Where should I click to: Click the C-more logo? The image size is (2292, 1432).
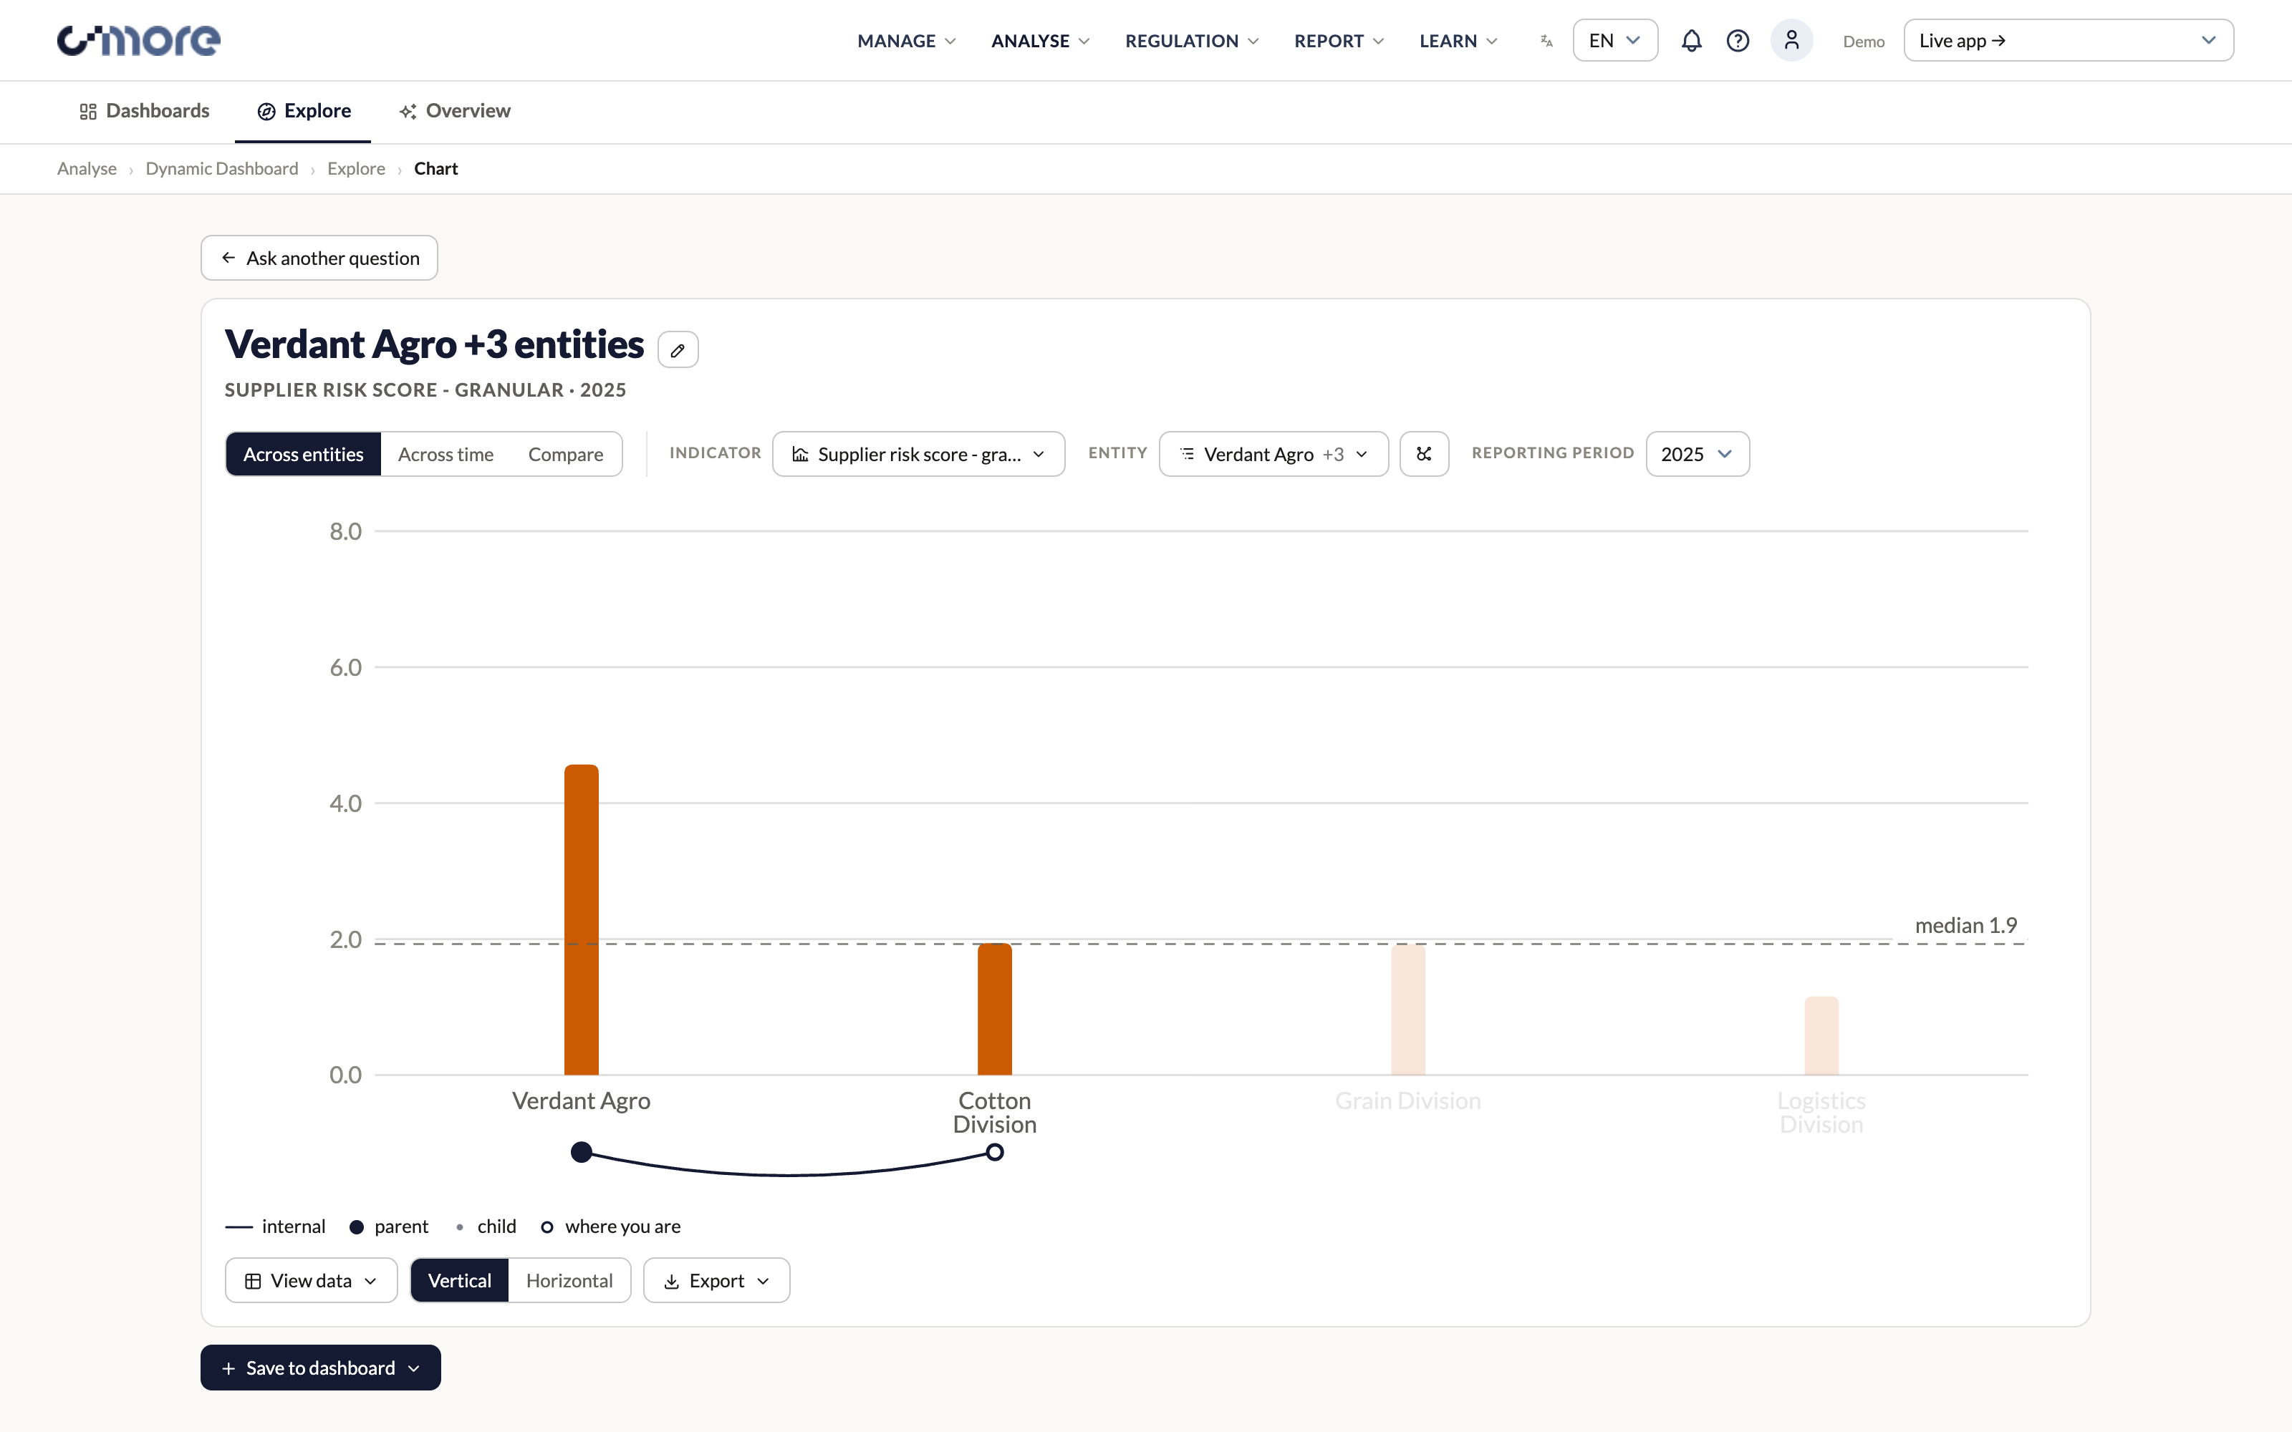[x=139, y=40]
